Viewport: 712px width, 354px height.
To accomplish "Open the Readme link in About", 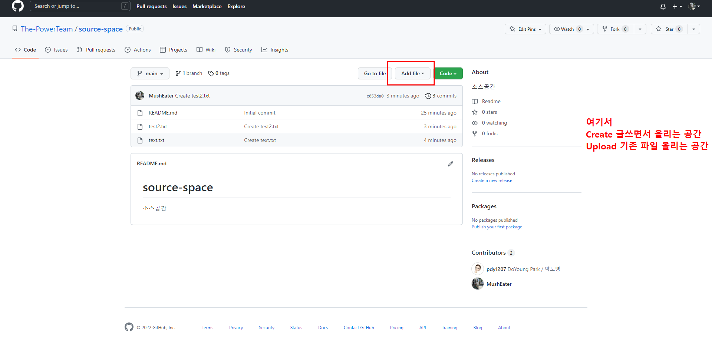I will tap(486, 101).
